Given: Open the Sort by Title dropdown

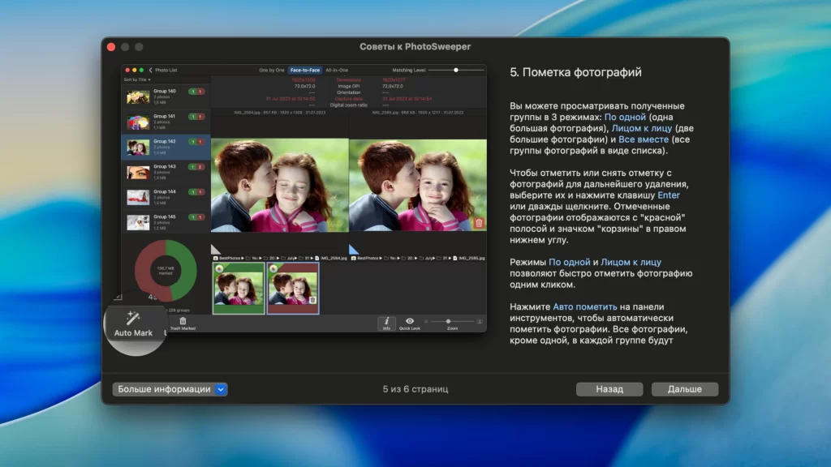Looking at the screenshot, I should tap(137, 80).
